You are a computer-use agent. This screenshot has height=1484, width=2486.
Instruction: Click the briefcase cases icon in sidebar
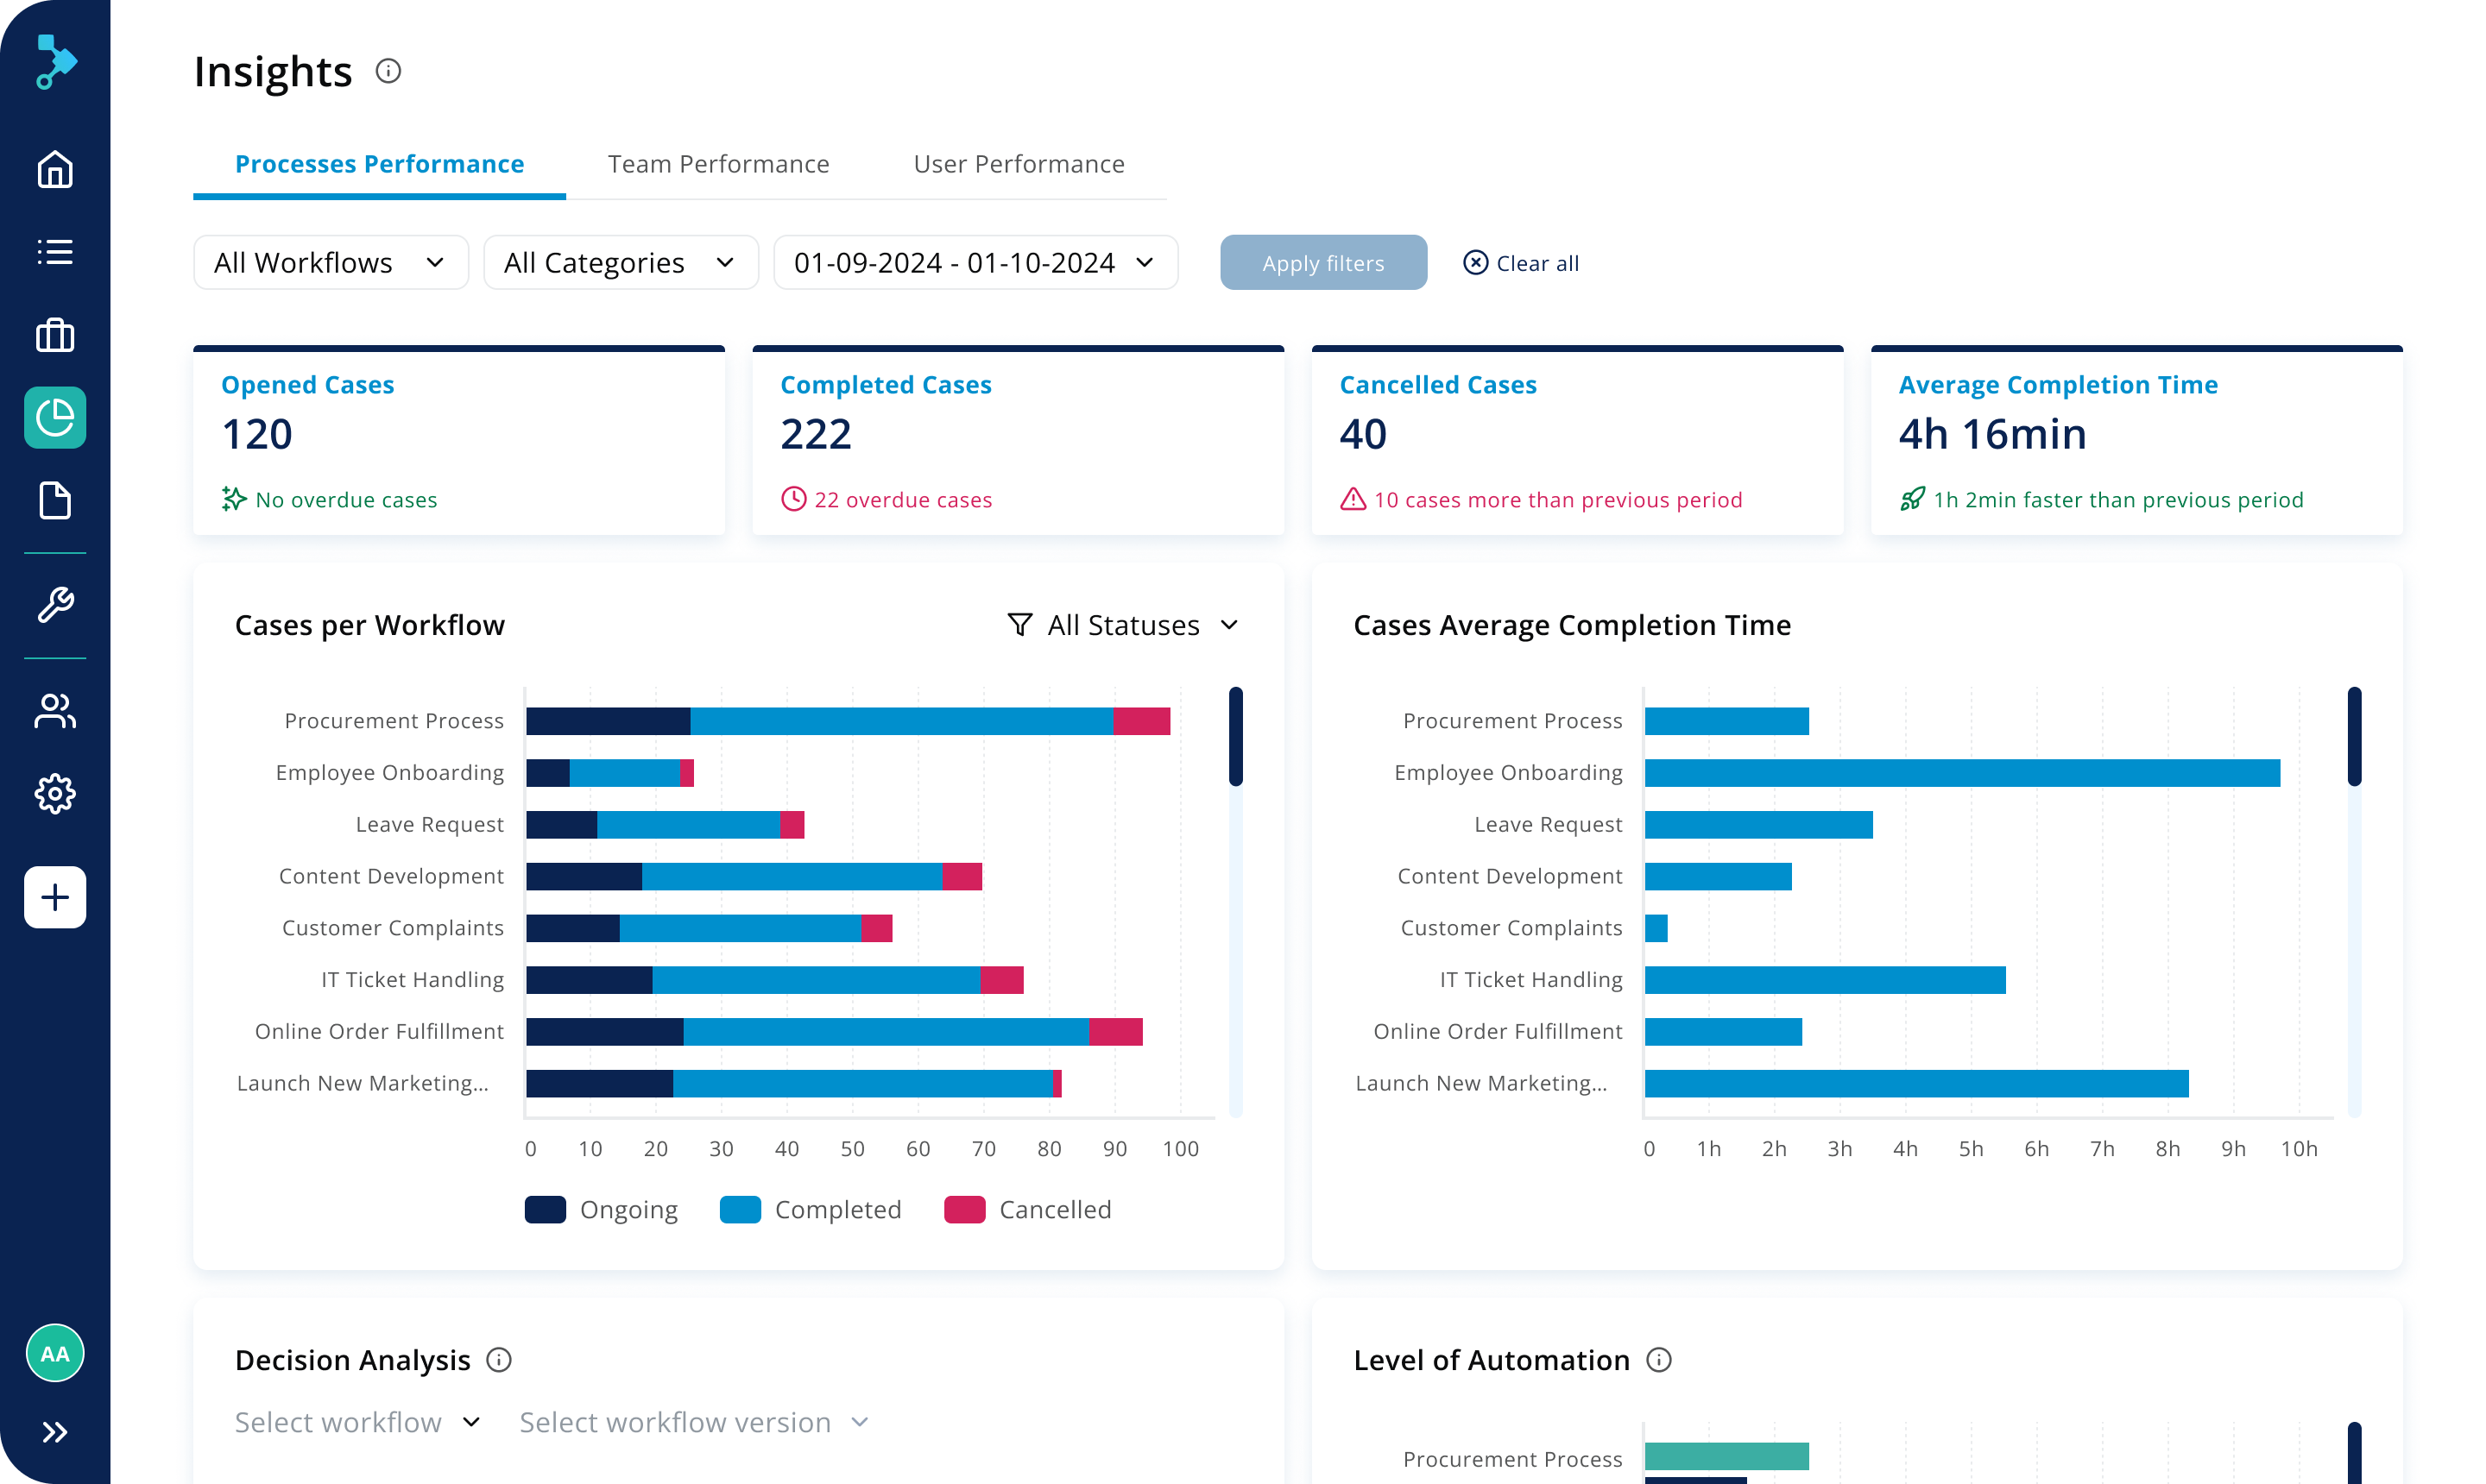click(55, 335)
